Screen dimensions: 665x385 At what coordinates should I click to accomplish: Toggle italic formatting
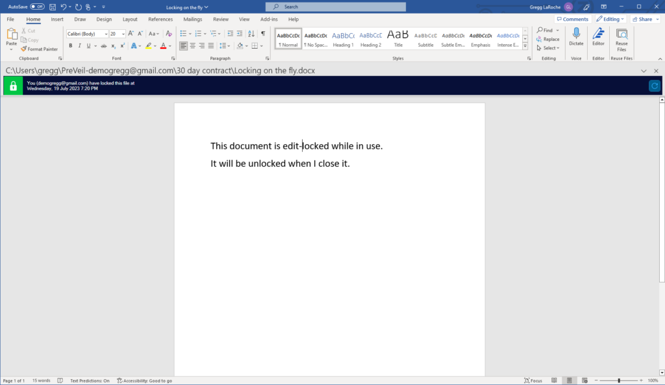(79, 46)
